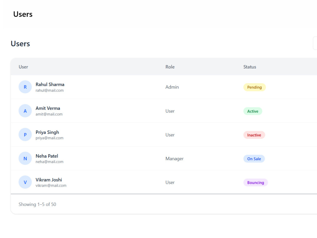Click Vikram Joshi's V avatar
This screenshot has height=238, width=317.
pyautogui.click(x=25, y=182)
